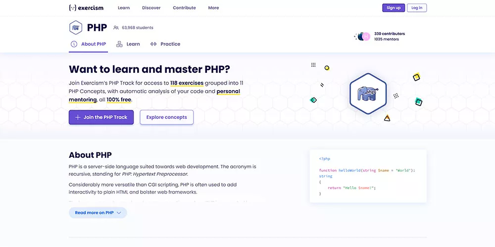The height and width of the screenshot is (247, 495).
Task: Click the 118 exercises highlighted text
Action: [x=187, y=83]
